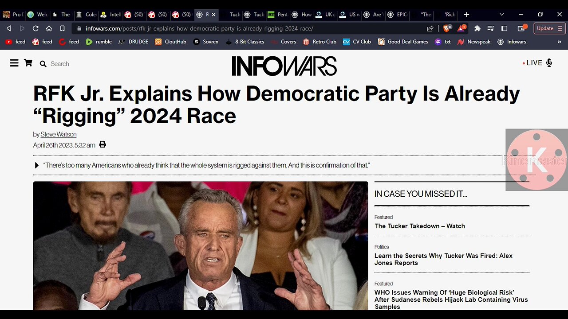
Task: Show hidden bookmarks with the double chevron
Action: coord(560,42)
